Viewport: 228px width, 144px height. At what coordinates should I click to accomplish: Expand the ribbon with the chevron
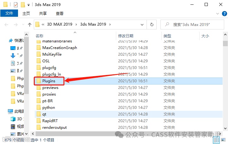pos(218,14)
